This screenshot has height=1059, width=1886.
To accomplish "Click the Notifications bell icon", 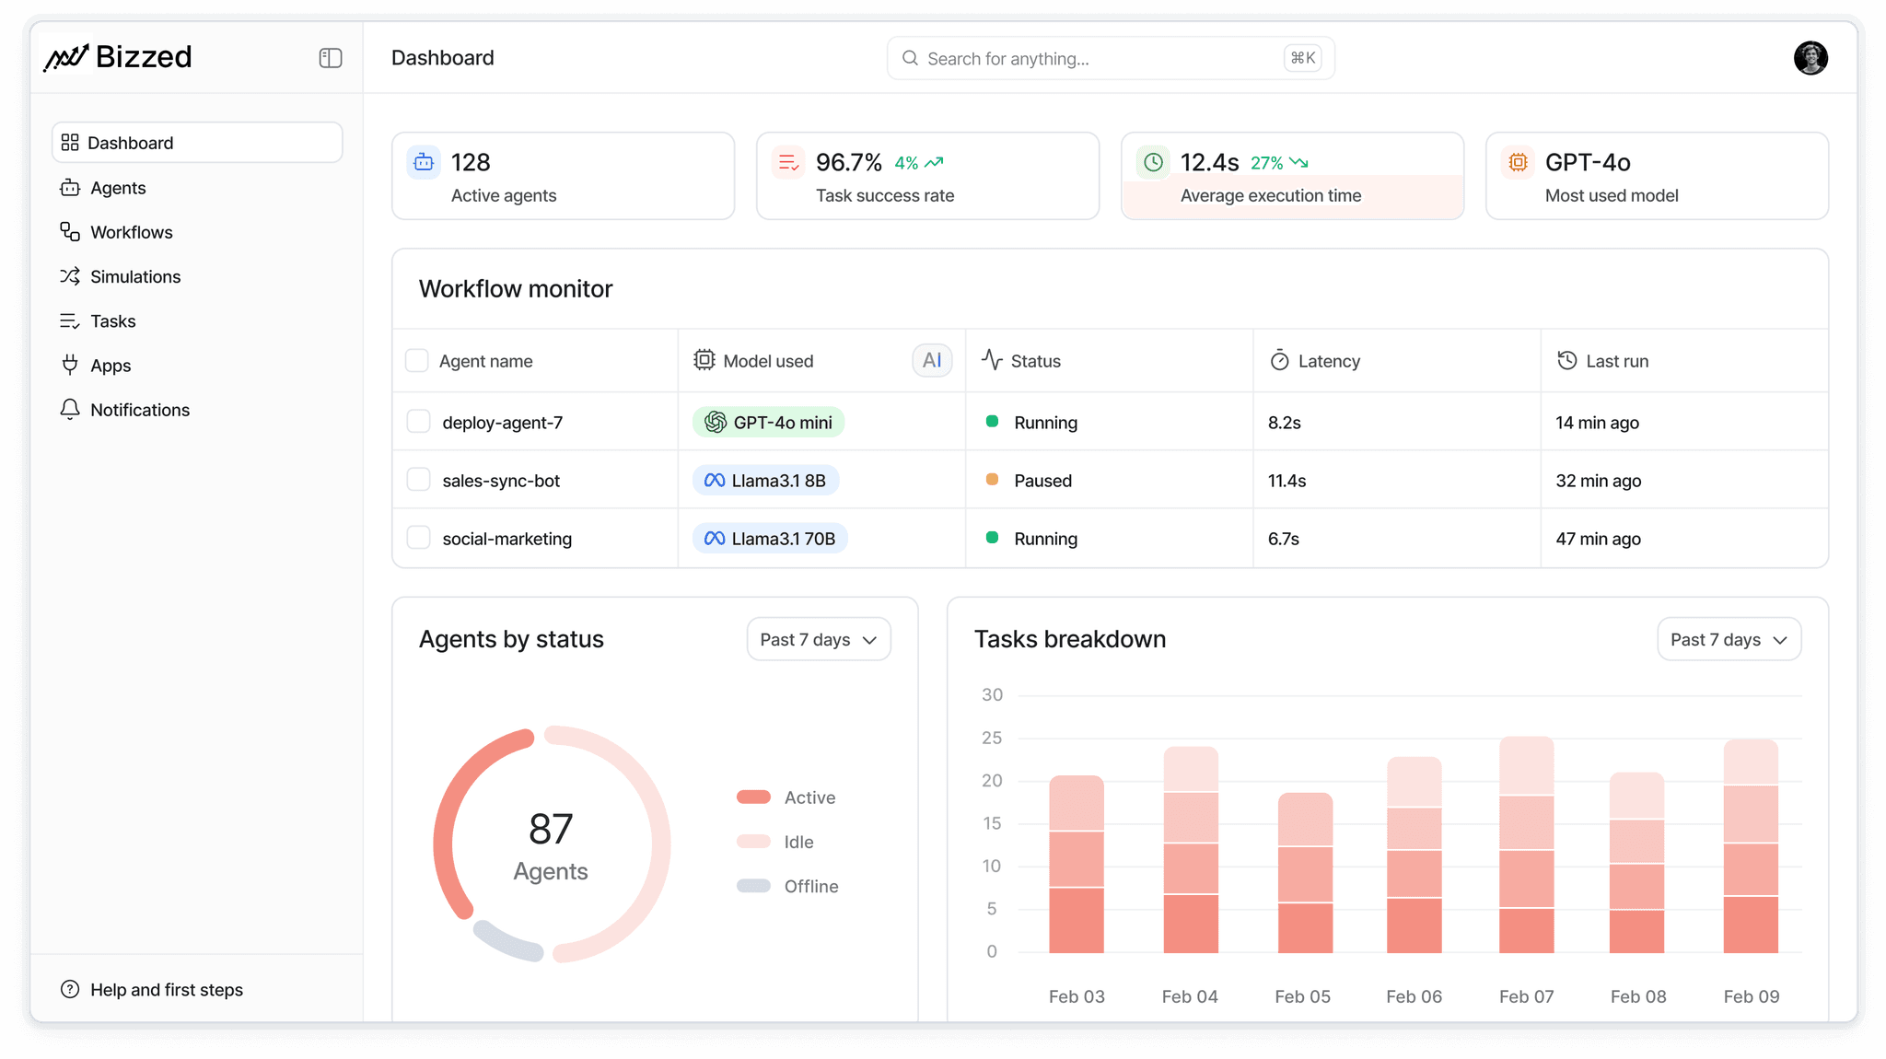I will 70,410.
